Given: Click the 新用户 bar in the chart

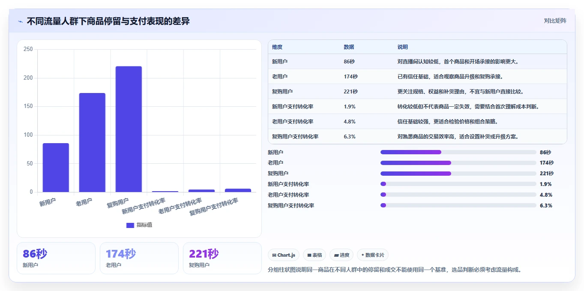Looking at the screenshot, I should (56, 168).
